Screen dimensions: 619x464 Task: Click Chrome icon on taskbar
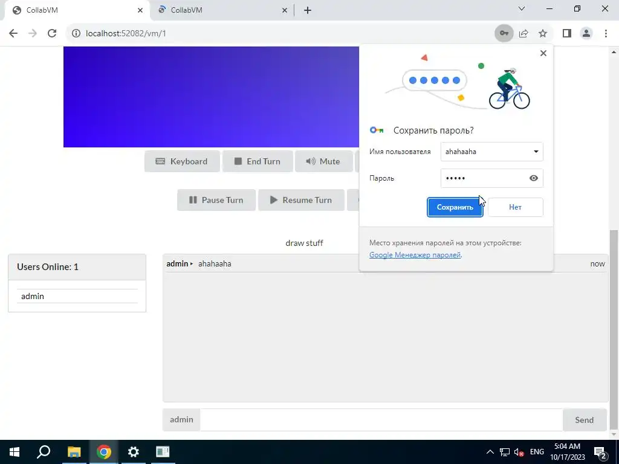[x=104, y=452]
